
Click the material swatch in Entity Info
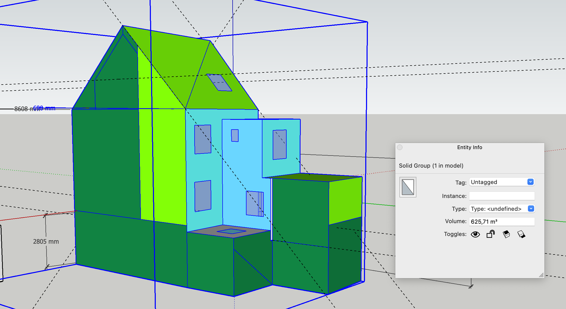coord(408,187)
